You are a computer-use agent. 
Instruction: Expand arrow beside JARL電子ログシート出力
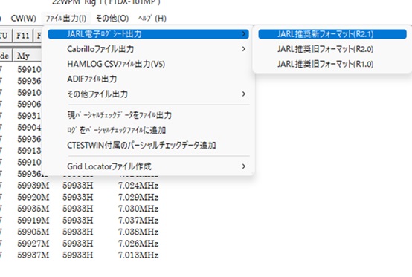(x=244, y=34)
